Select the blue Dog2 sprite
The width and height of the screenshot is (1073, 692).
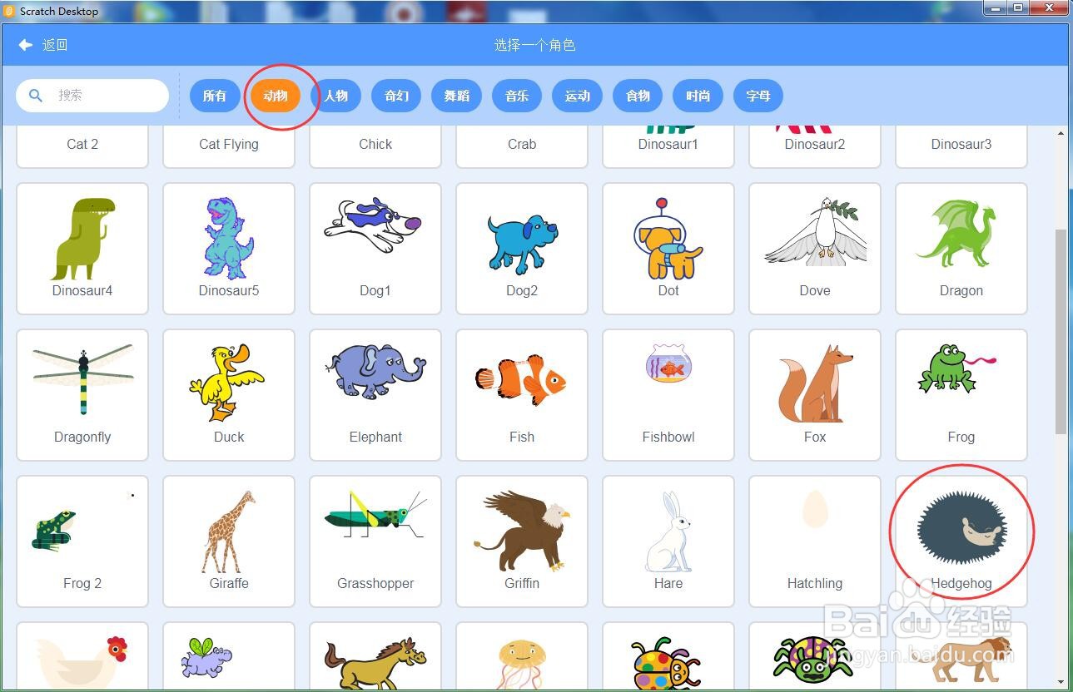[x=522, y=249]
